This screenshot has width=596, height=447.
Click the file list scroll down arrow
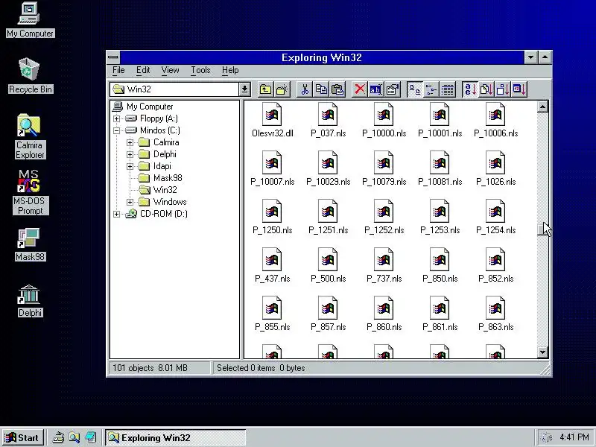(542, 352)
